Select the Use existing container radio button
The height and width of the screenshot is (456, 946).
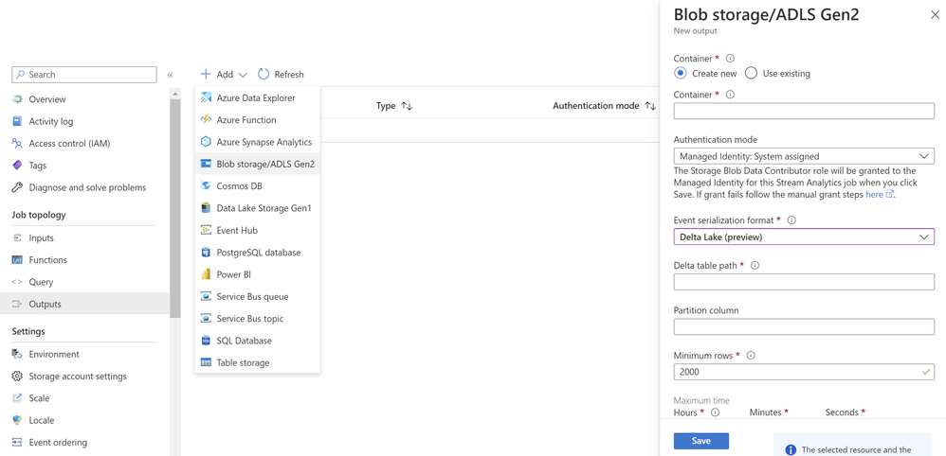point(751,74)
